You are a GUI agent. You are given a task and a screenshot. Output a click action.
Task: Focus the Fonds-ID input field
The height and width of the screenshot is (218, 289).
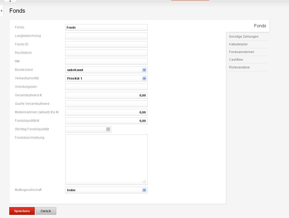click(106, 44)
